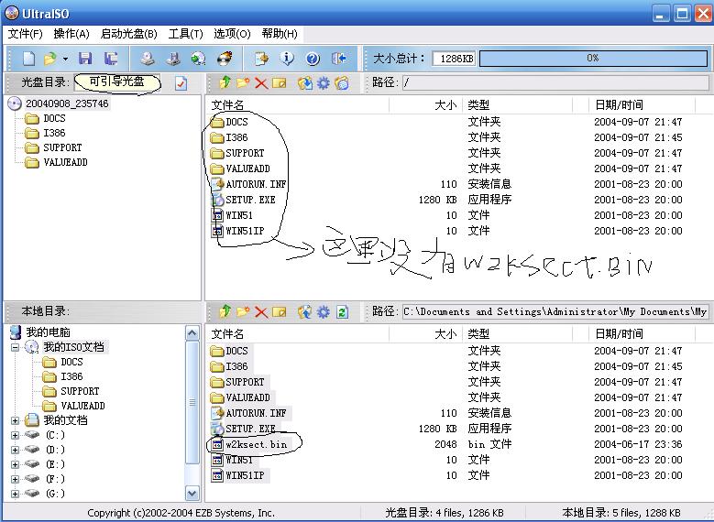Click the 大小总计 field showing 1286KB
Image resolution: width=714 pixels, height=522 pixels.
tap(454, 59)
